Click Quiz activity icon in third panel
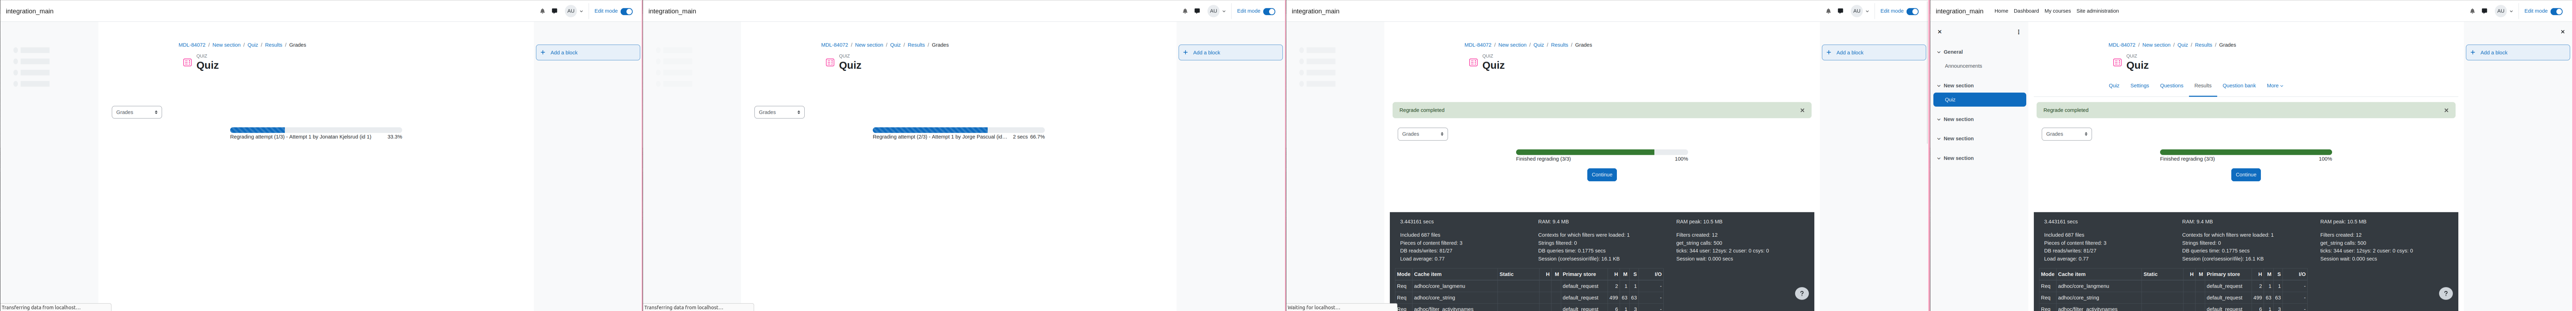This screenshot has height=311, width=2576. [x=1473, y=62]
